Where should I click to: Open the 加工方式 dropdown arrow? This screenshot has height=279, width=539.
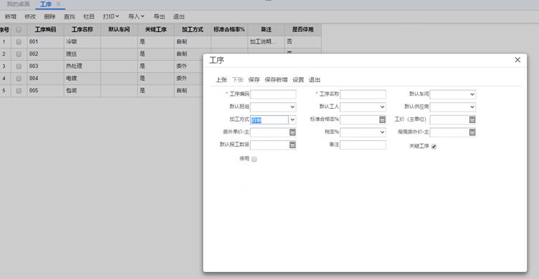[292, 119]
